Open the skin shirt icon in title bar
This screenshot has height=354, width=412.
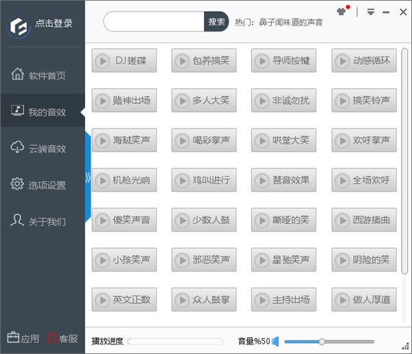point(341,12)
